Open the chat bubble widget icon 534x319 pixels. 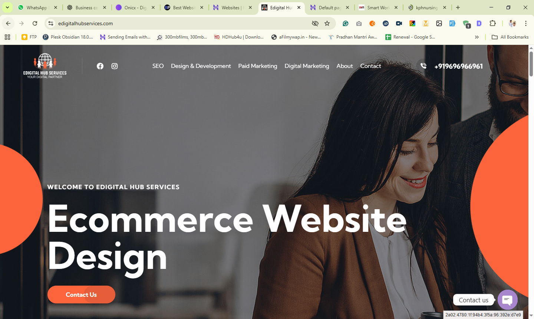pyautogui.click(x=507, y=300)
